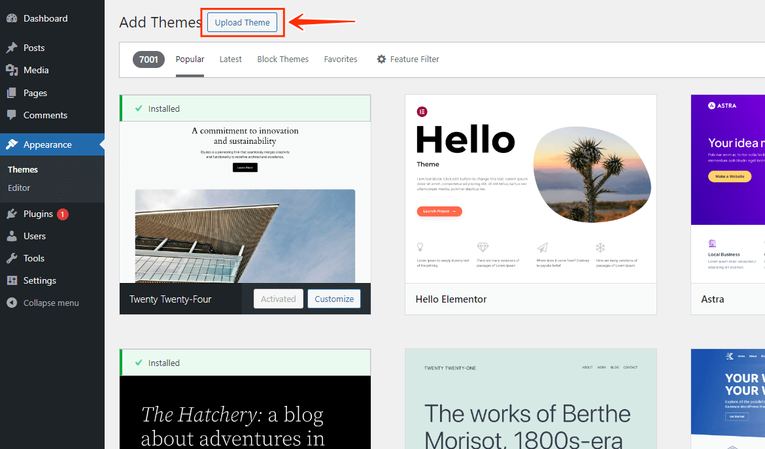Switch to the Popular themes tab
Screen dimensions: 765x449
point(190,59)
